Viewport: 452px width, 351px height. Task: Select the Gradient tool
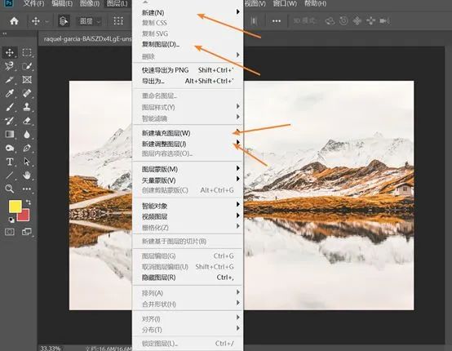click(10, 134)
